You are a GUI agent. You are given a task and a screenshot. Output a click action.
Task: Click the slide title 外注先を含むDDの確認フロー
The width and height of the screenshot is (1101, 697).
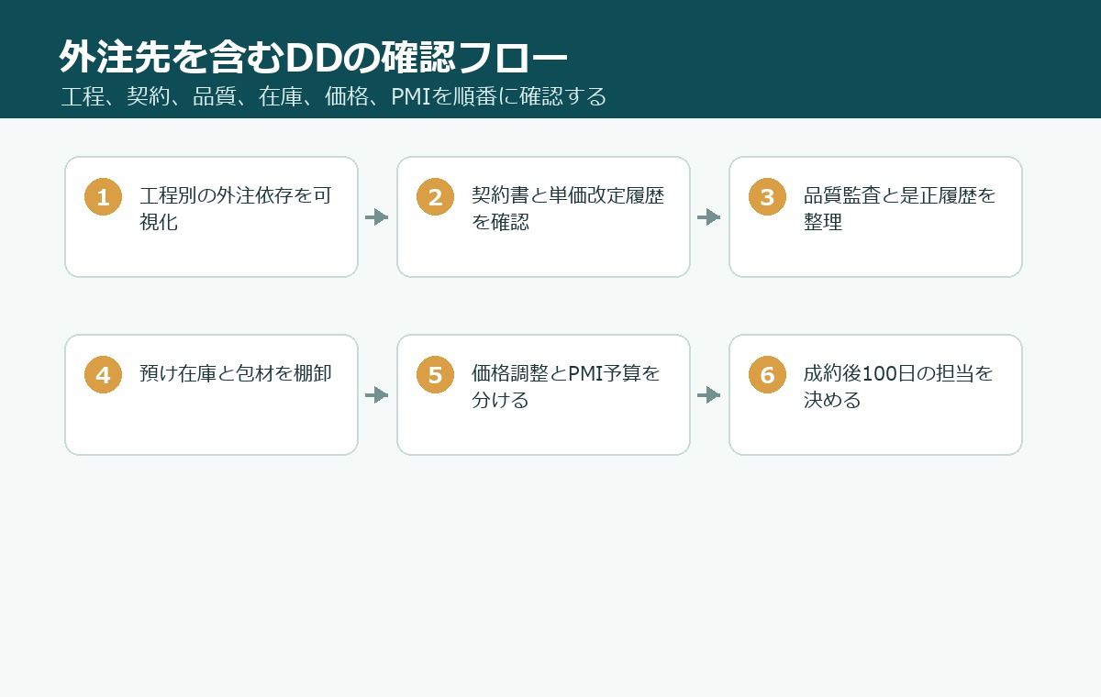[314, 58]
